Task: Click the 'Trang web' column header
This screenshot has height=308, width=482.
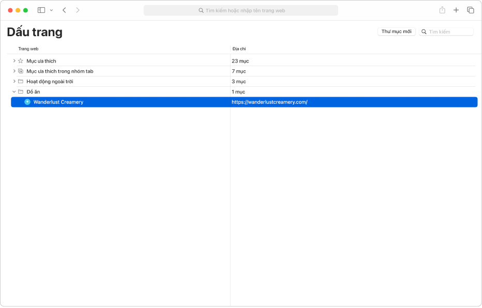Action: (28, 49)
